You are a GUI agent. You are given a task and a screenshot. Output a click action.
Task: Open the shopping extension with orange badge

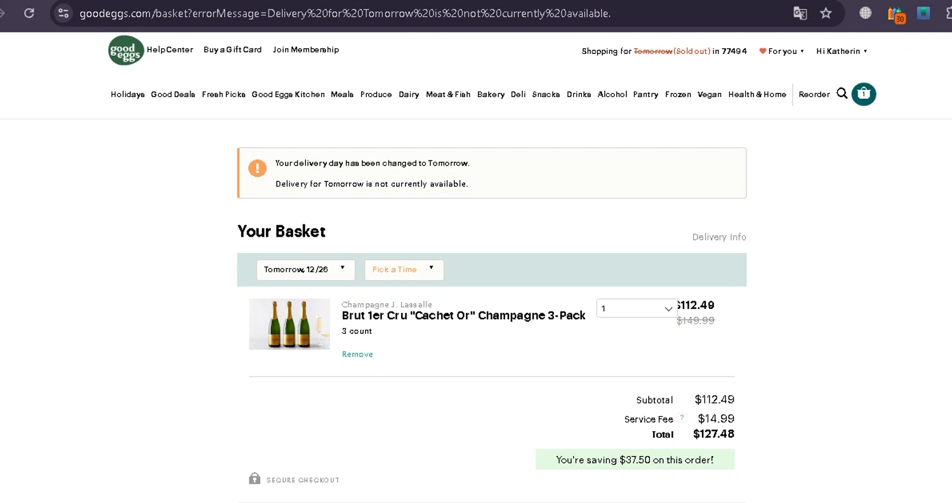pos(896,14)
